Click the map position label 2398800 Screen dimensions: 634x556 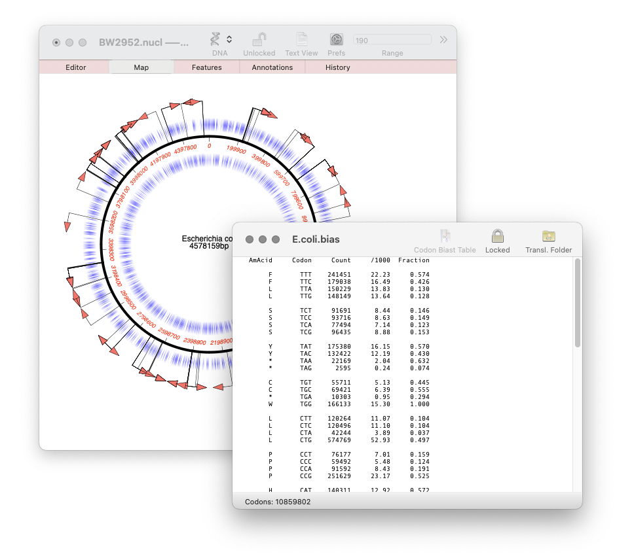coord(195,341)
